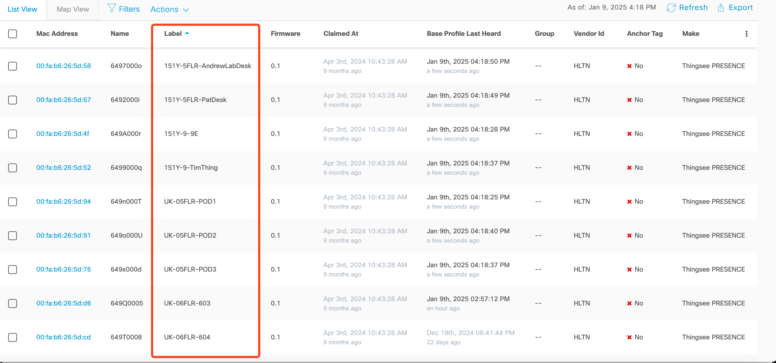Click red X anchor tag icon in first row
This screenshot has width=776, height=363.
point(629,66)
